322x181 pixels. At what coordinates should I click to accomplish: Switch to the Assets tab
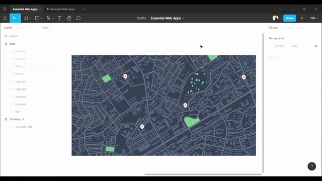pos(20,28)
